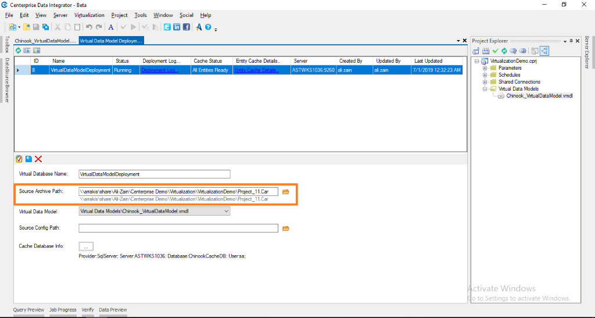Click the Twitter icon in the toolbar
The width and height of the screenshot is (595, 318).
click(167, 27)
